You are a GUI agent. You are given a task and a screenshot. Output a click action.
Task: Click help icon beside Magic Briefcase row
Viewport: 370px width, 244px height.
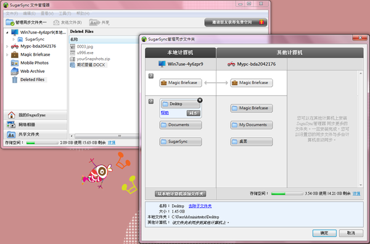[151, 76]
